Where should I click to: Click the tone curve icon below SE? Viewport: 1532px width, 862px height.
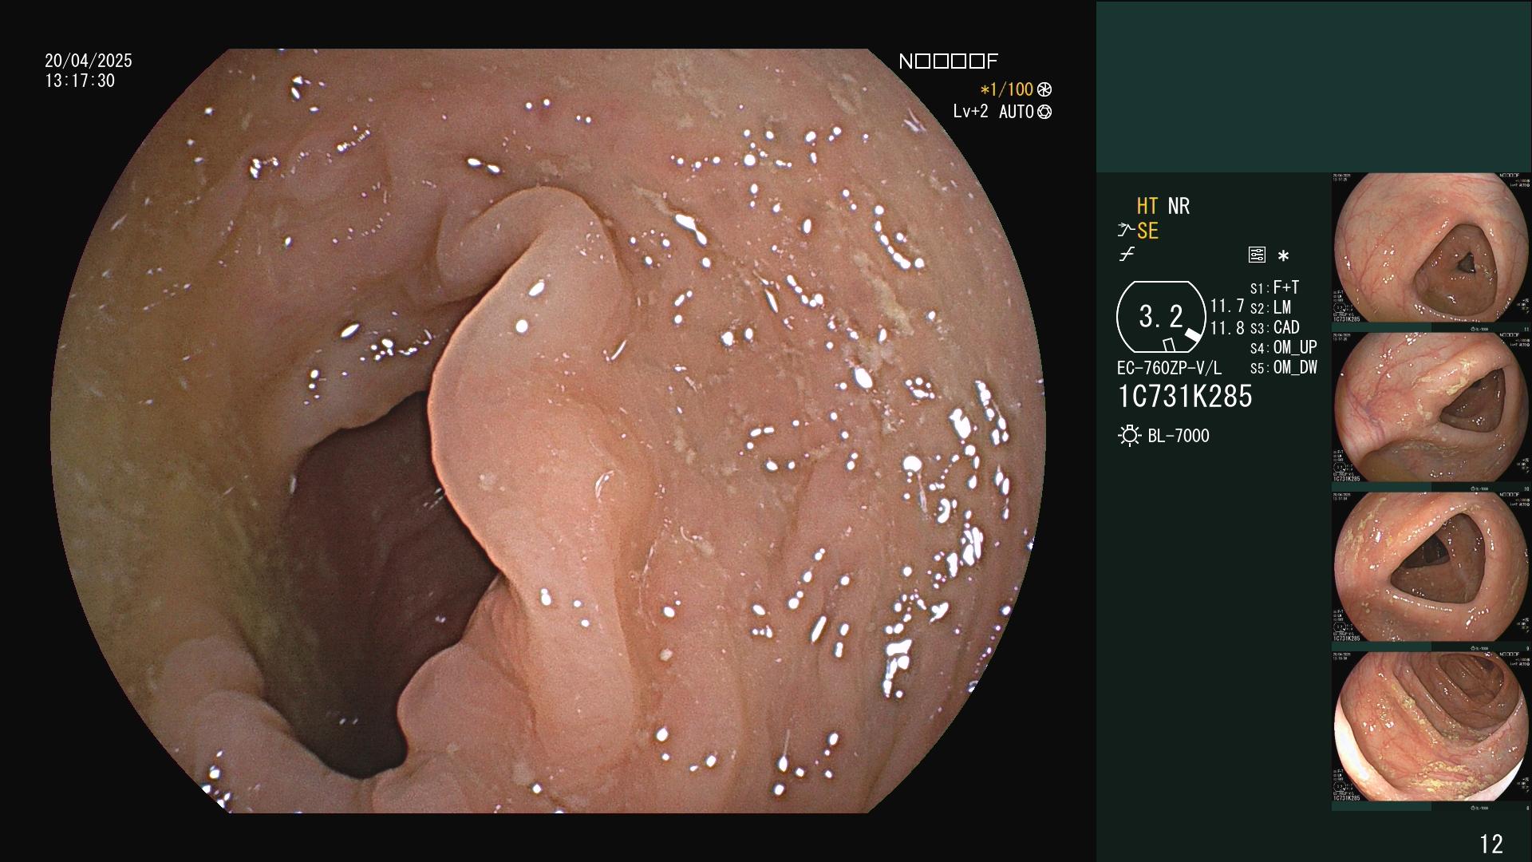click(x=1127, y=255)
